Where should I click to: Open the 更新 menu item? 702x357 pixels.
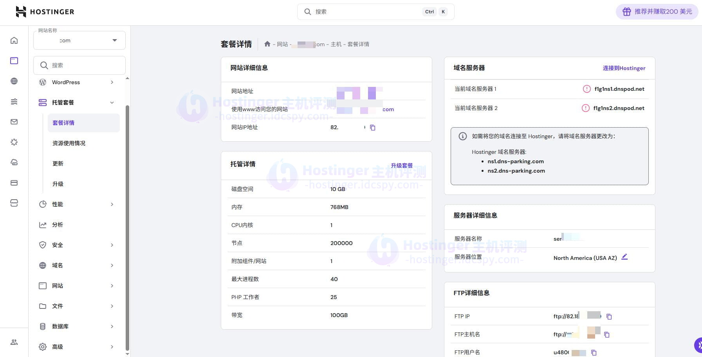click(58, 163)
